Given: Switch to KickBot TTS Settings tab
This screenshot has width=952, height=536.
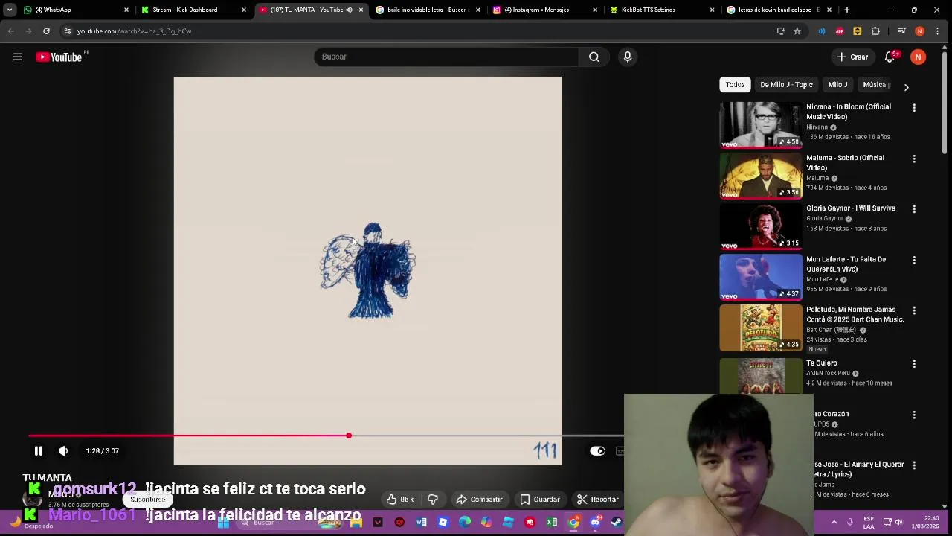Looking at the screenshot, I should pos(662,10).
